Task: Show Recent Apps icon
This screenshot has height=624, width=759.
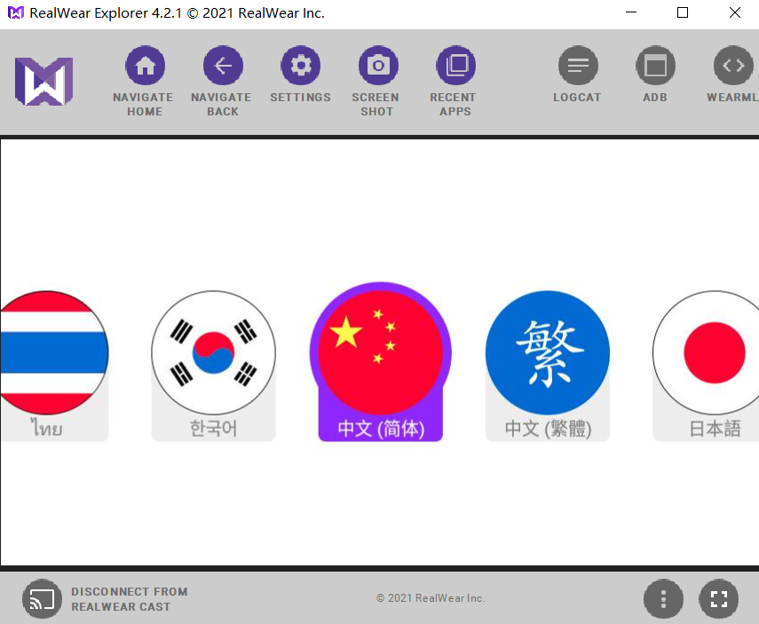Action: (455, 67)
